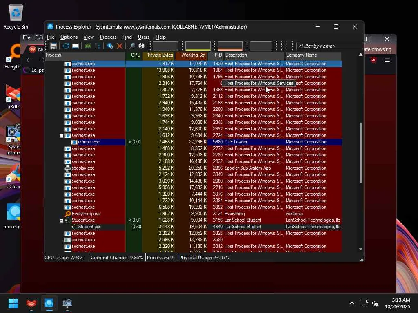Screen dimensions: 418x313
Task: Click the back arrow in background browser
Action: point(29,60)
